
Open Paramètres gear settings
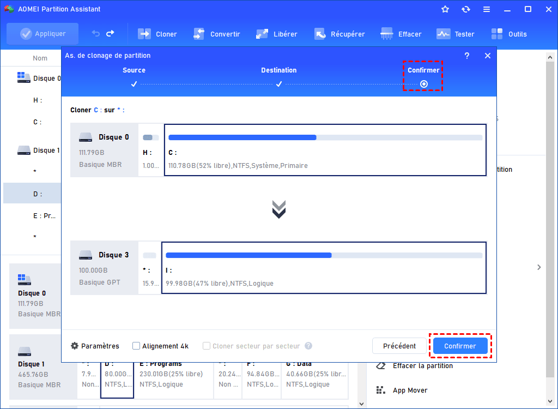95,346
